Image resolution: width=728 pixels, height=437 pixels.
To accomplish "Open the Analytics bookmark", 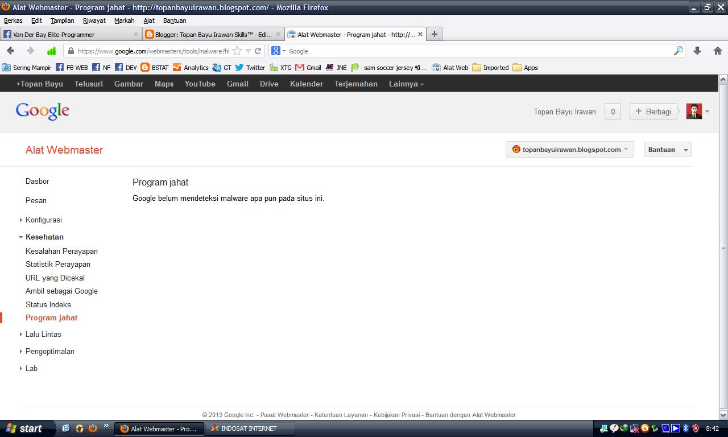I will pyautogui.click(x=191, y=67).
